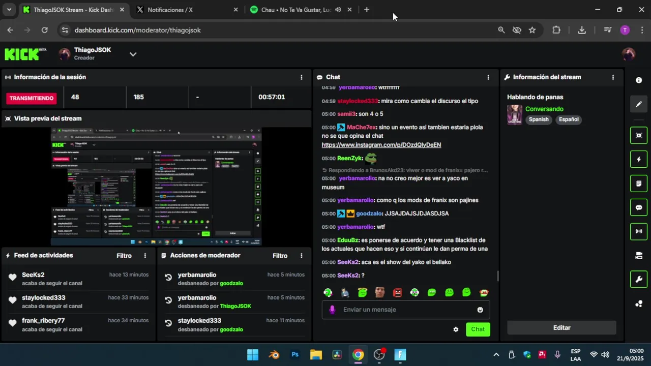Click SeeKs2 in the activity feed
The width and height of the screenshot is (651, 366).
point(33,274)
